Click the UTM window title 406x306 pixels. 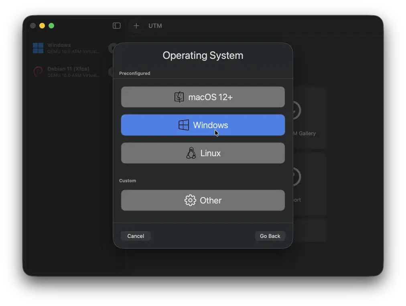[x=155, y=26]
